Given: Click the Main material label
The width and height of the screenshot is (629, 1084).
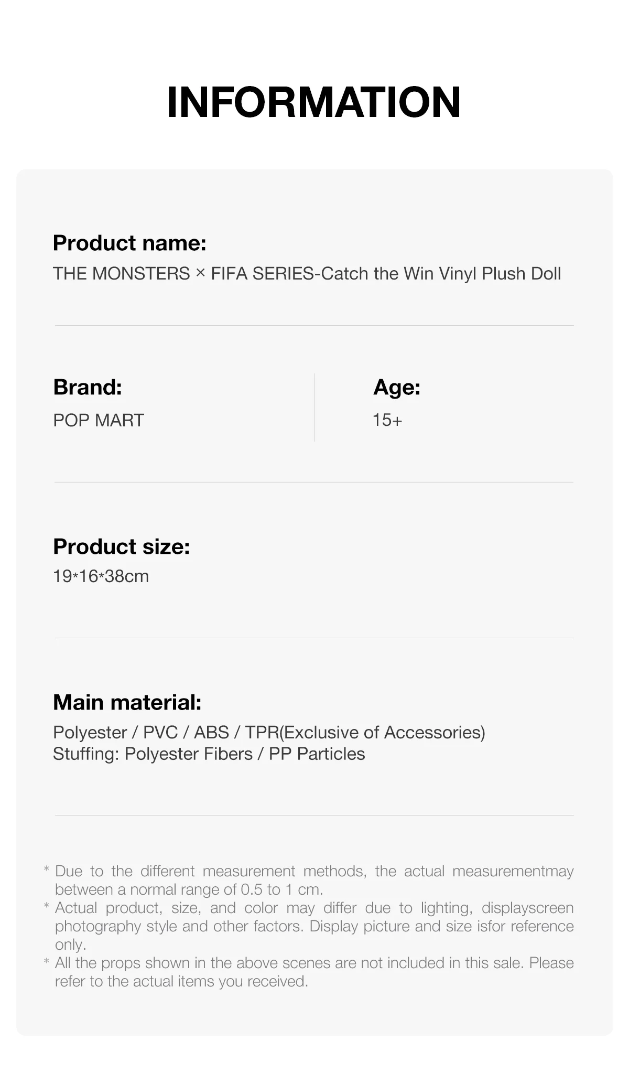Looking at the screenshot, I should click(x=127, y=703).
